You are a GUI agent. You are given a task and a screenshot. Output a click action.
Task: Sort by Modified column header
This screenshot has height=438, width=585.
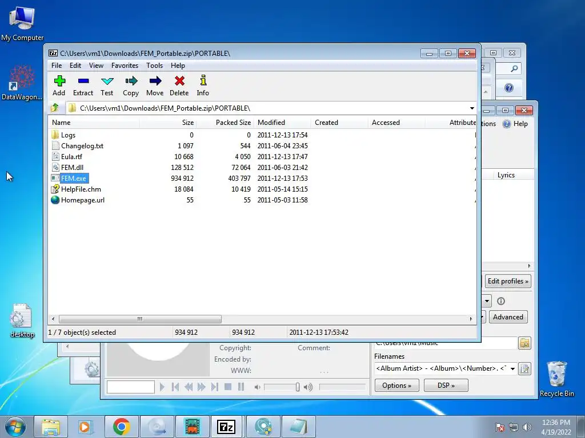[282, 123]
